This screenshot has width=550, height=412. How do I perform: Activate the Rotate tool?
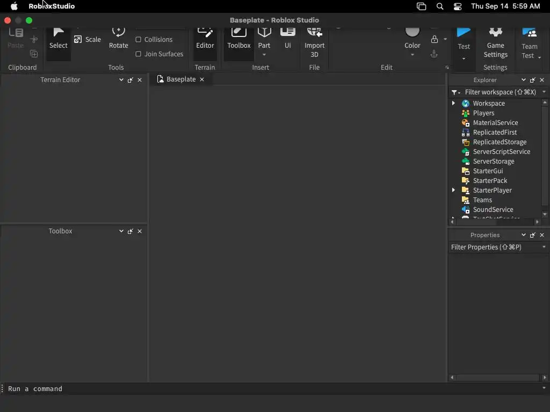(119, 39)
